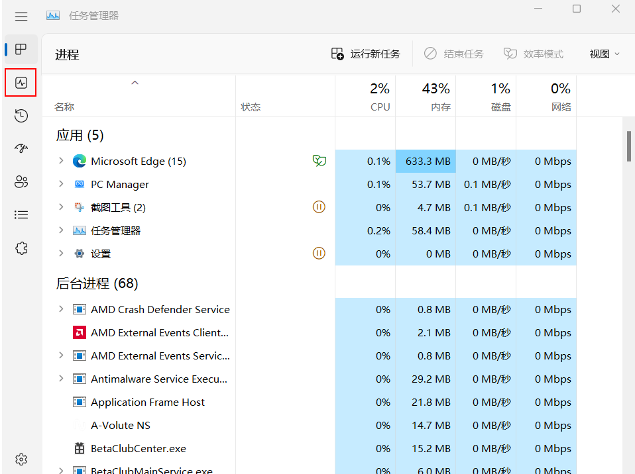The image size is (635, 474).
Task: Open the Performance tab in sidebar
Action: (21, 83)
